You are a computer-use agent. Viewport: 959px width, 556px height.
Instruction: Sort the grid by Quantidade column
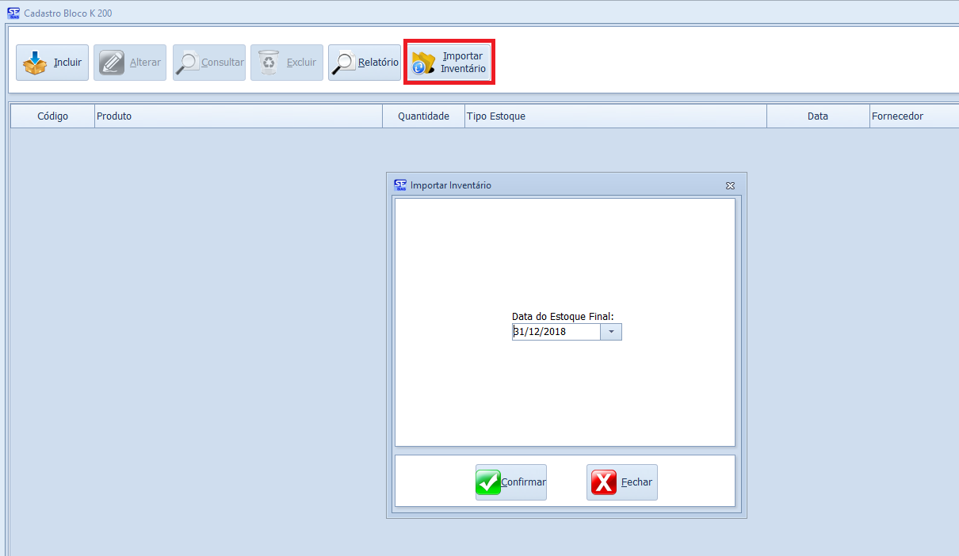(423, 116)
